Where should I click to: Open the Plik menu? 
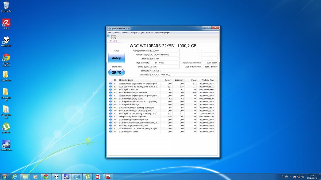(x=109, y=33)
